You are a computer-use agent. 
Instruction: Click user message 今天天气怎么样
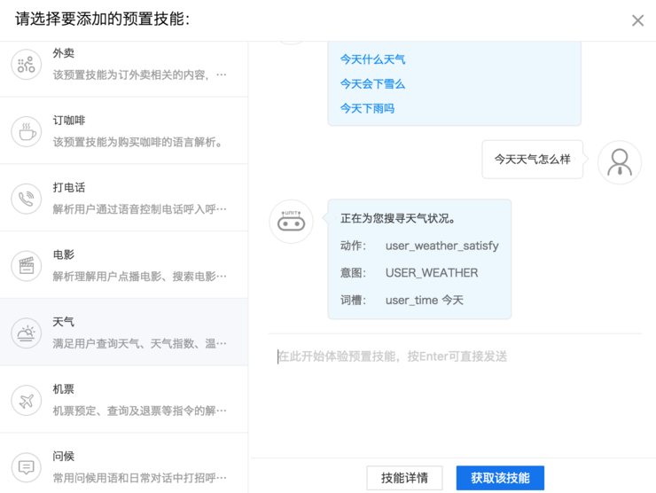pyautogui.click(x=533, y=160)
